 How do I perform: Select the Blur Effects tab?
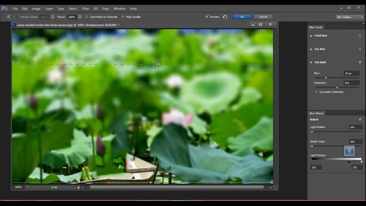tap(317, 113)
